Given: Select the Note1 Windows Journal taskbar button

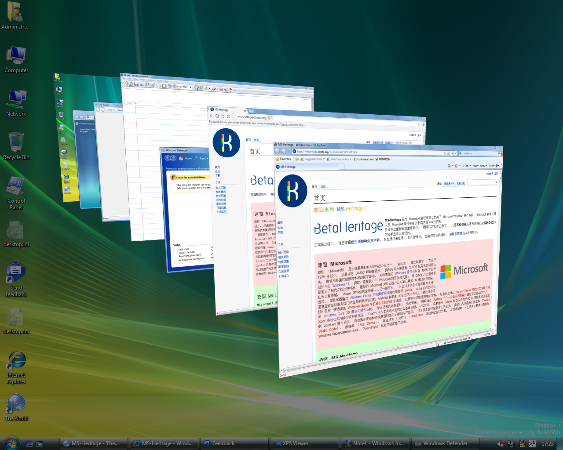Looking at the screenshot, I should click(375, 443).
